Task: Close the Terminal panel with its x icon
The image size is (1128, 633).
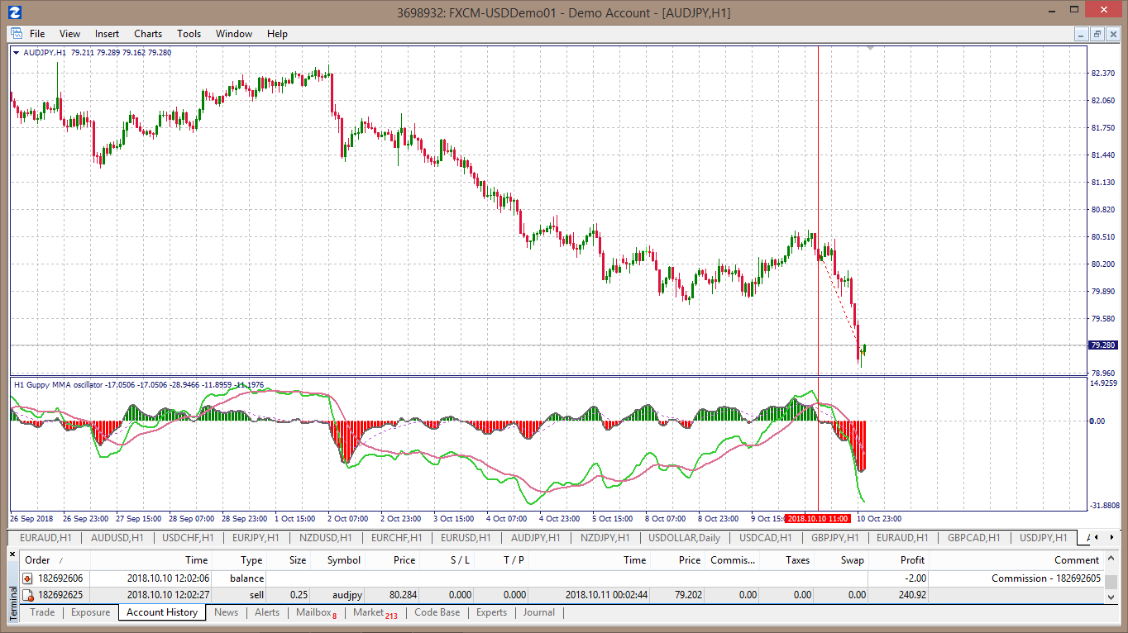Action: coord(12,554)
